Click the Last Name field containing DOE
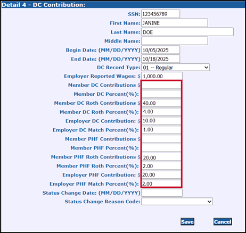246x233 pixels. [187, 32]
